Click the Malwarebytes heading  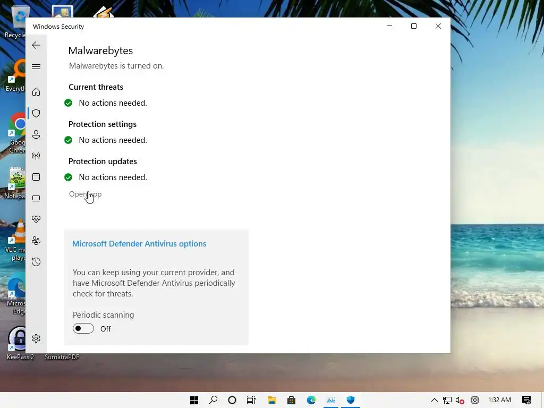100,50
